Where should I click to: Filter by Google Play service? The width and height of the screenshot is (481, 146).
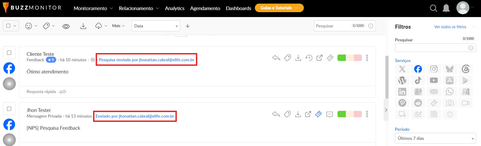tap(465, 80)
